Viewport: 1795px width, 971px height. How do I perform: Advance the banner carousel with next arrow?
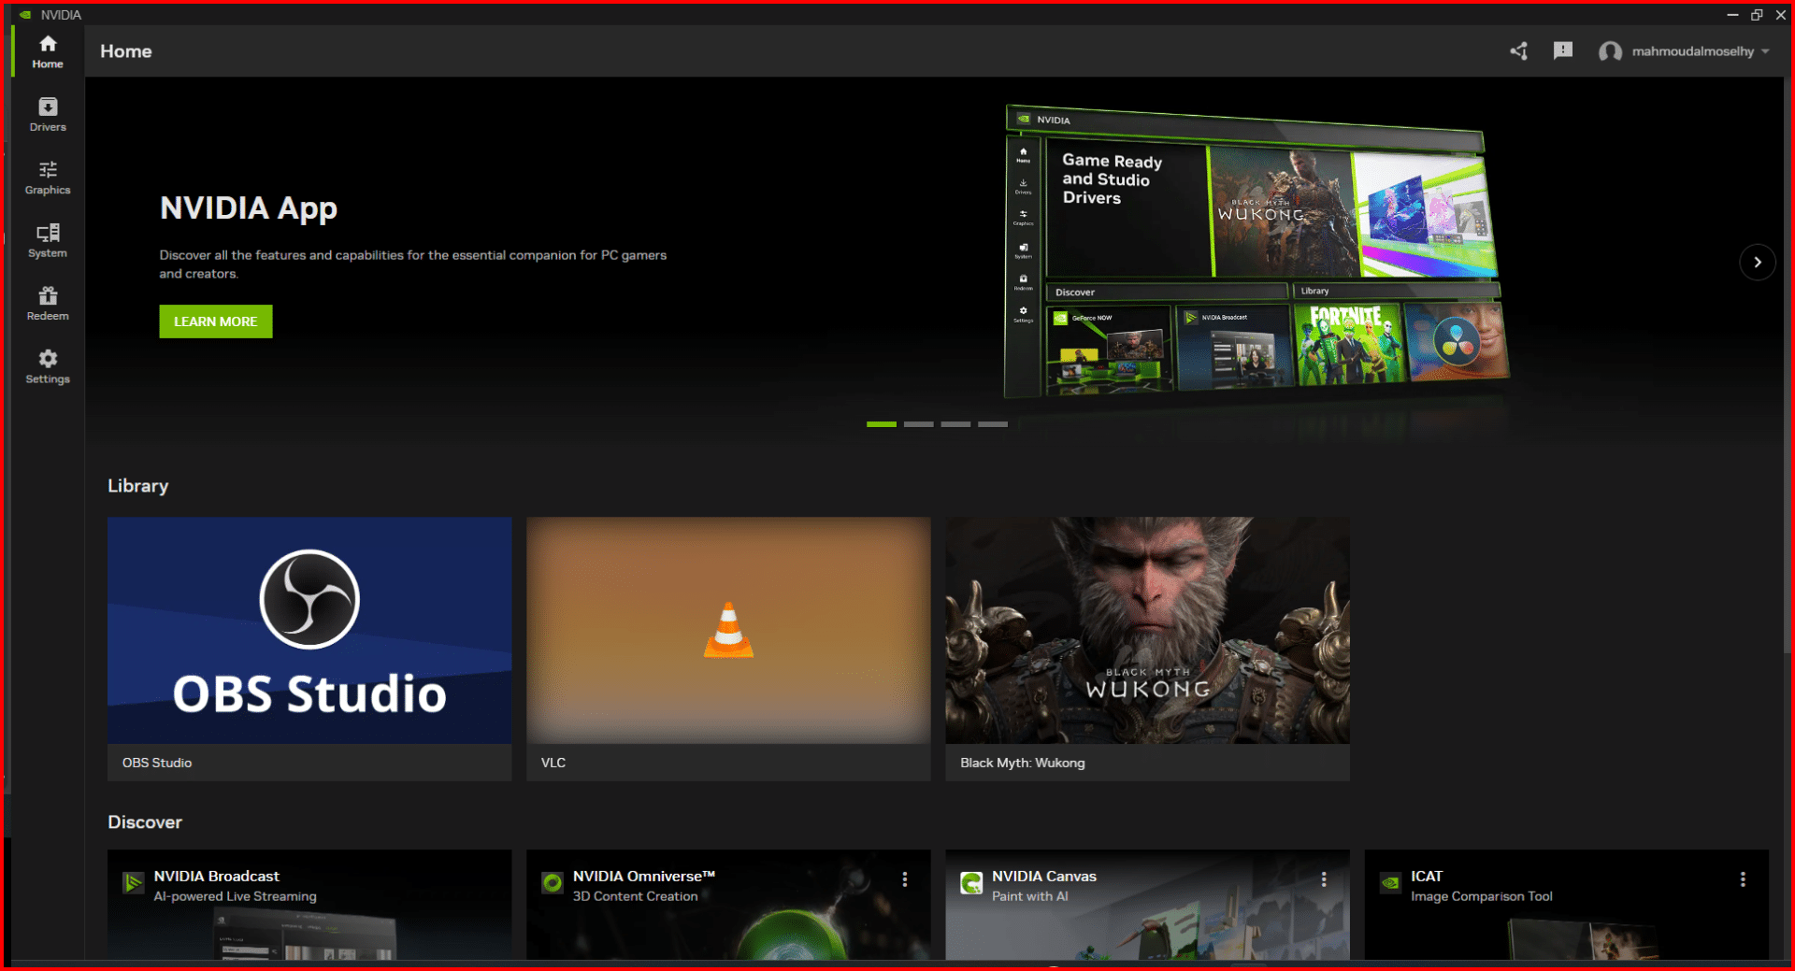[1758, 263]
